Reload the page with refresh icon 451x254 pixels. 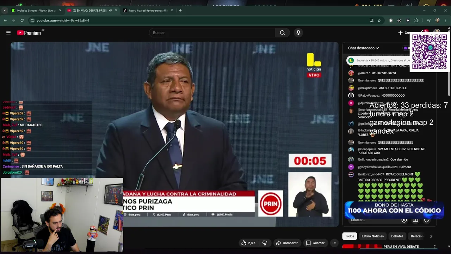point(22,20)
